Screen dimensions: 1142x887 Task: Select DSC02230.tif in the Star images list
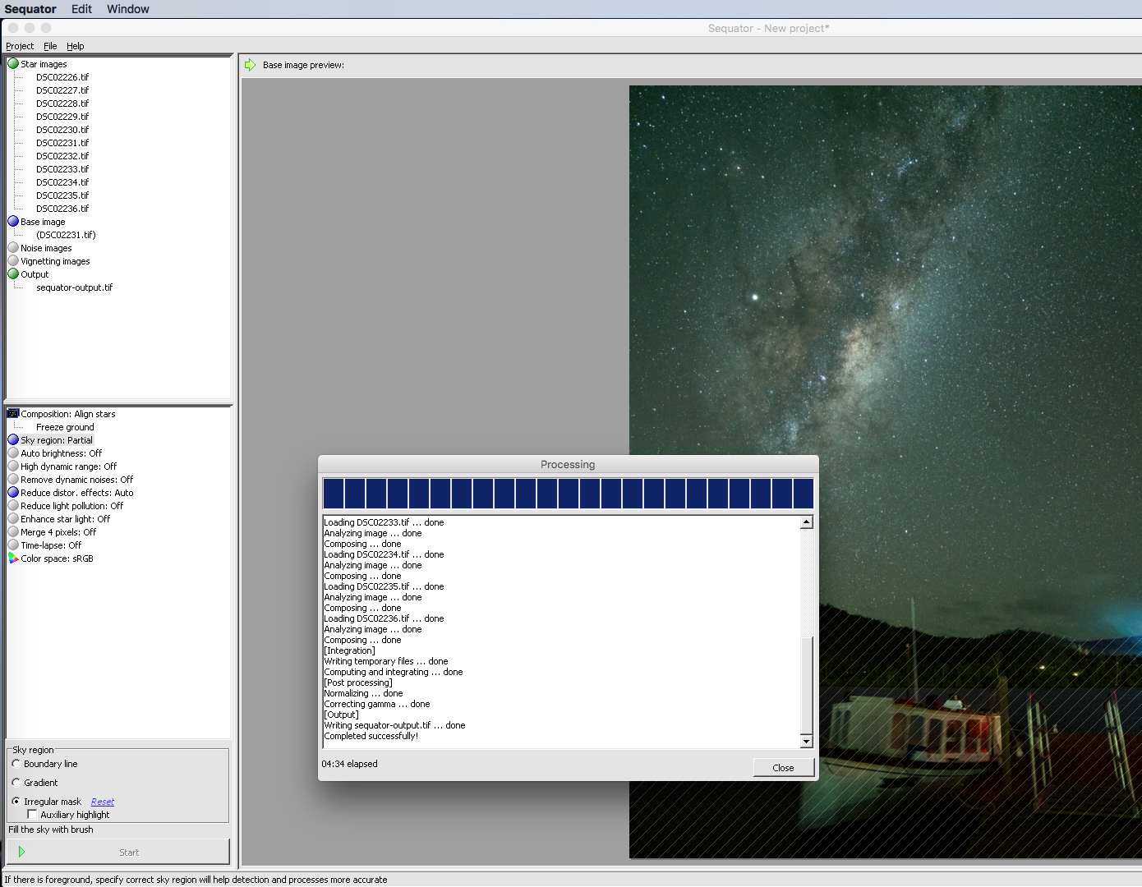(x=62, y=129)
